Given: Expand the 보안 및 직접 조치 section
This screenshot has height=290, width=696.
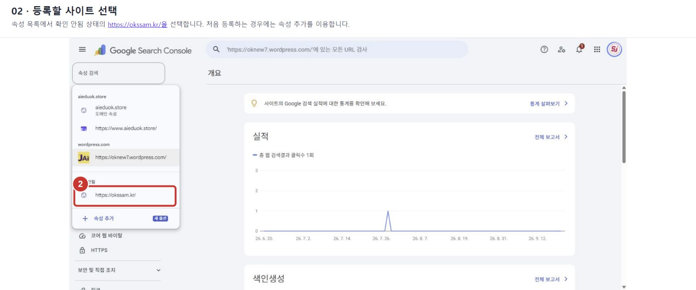Looking at the screenshot, I should click(x=118, y=270).
